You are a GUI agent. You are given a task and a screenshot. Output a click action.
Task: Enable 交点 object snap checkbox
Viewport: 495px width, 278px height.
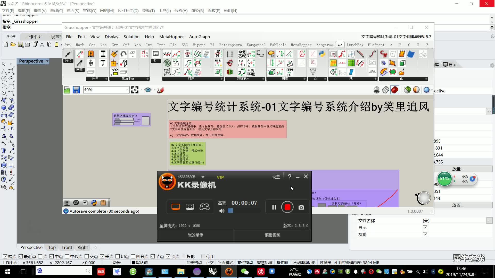point(87,256)
